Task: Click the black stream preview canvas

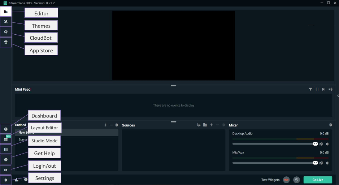Action: click(173, 46)
